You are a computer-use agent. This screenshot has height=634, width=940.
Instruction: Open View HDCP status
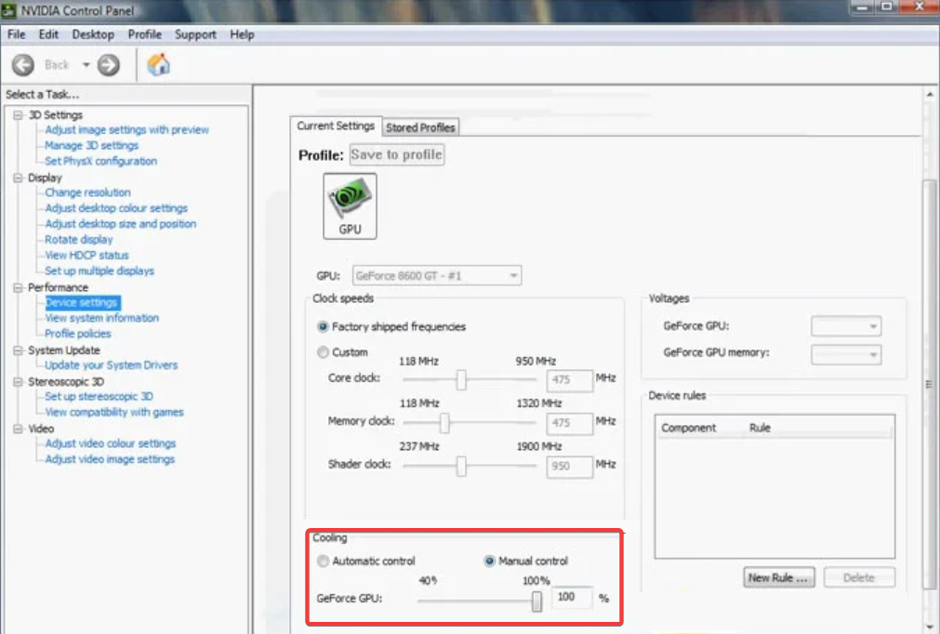(86, 255)
